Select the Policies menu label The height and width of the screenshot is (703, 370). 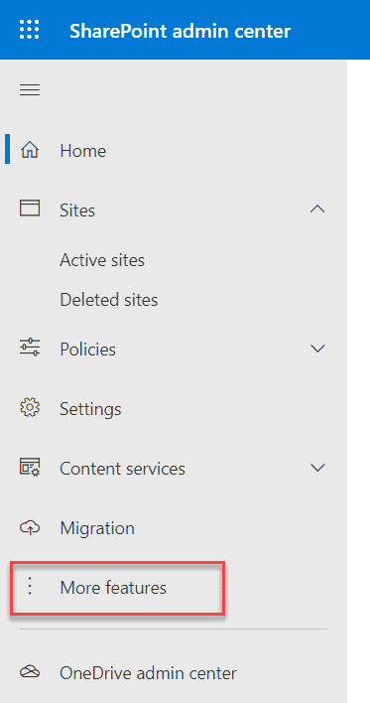(88, 350)
